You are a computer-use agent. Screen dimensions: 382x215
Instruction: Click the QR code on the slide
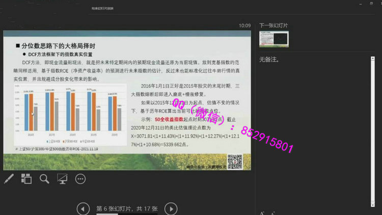[234, 161]
